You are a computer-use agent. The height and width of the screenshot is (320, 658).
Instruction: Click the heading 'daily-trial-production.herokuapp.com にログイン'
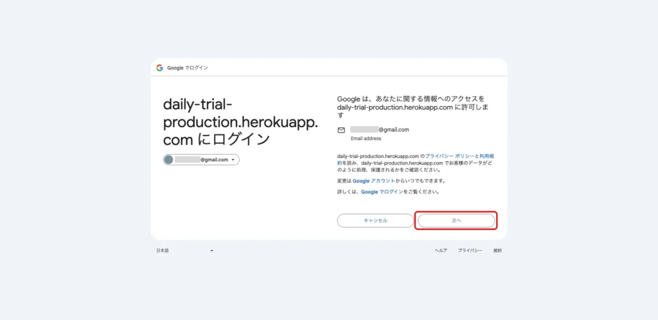tap(240, 122)
